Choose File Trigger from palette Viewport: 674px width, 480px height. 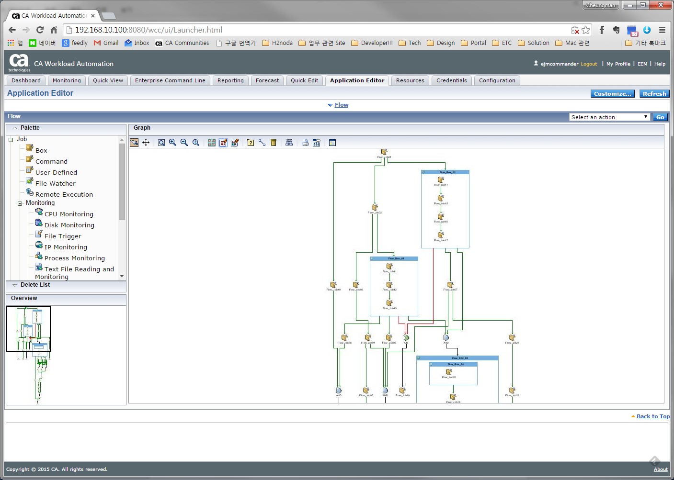click(x=63, y=236)
